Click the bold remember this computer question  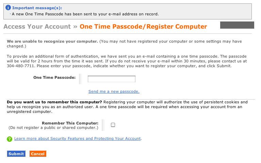(54, 102)
